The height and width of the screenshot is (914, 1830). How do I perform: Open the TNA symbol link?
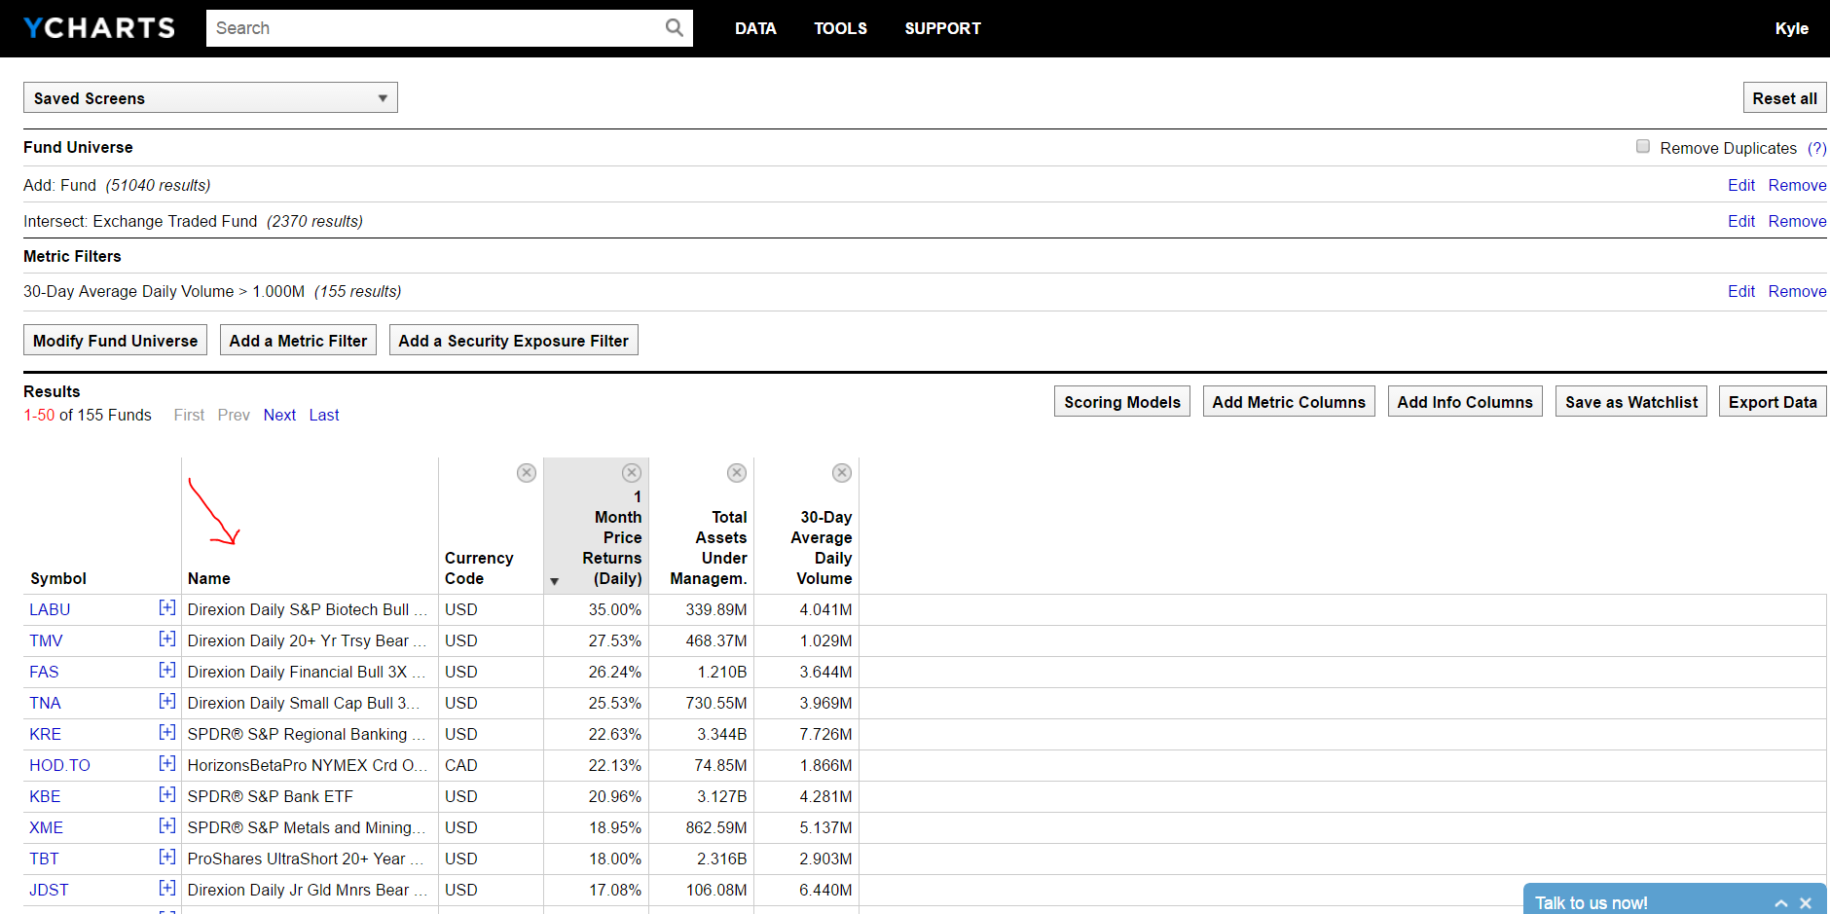45,703
